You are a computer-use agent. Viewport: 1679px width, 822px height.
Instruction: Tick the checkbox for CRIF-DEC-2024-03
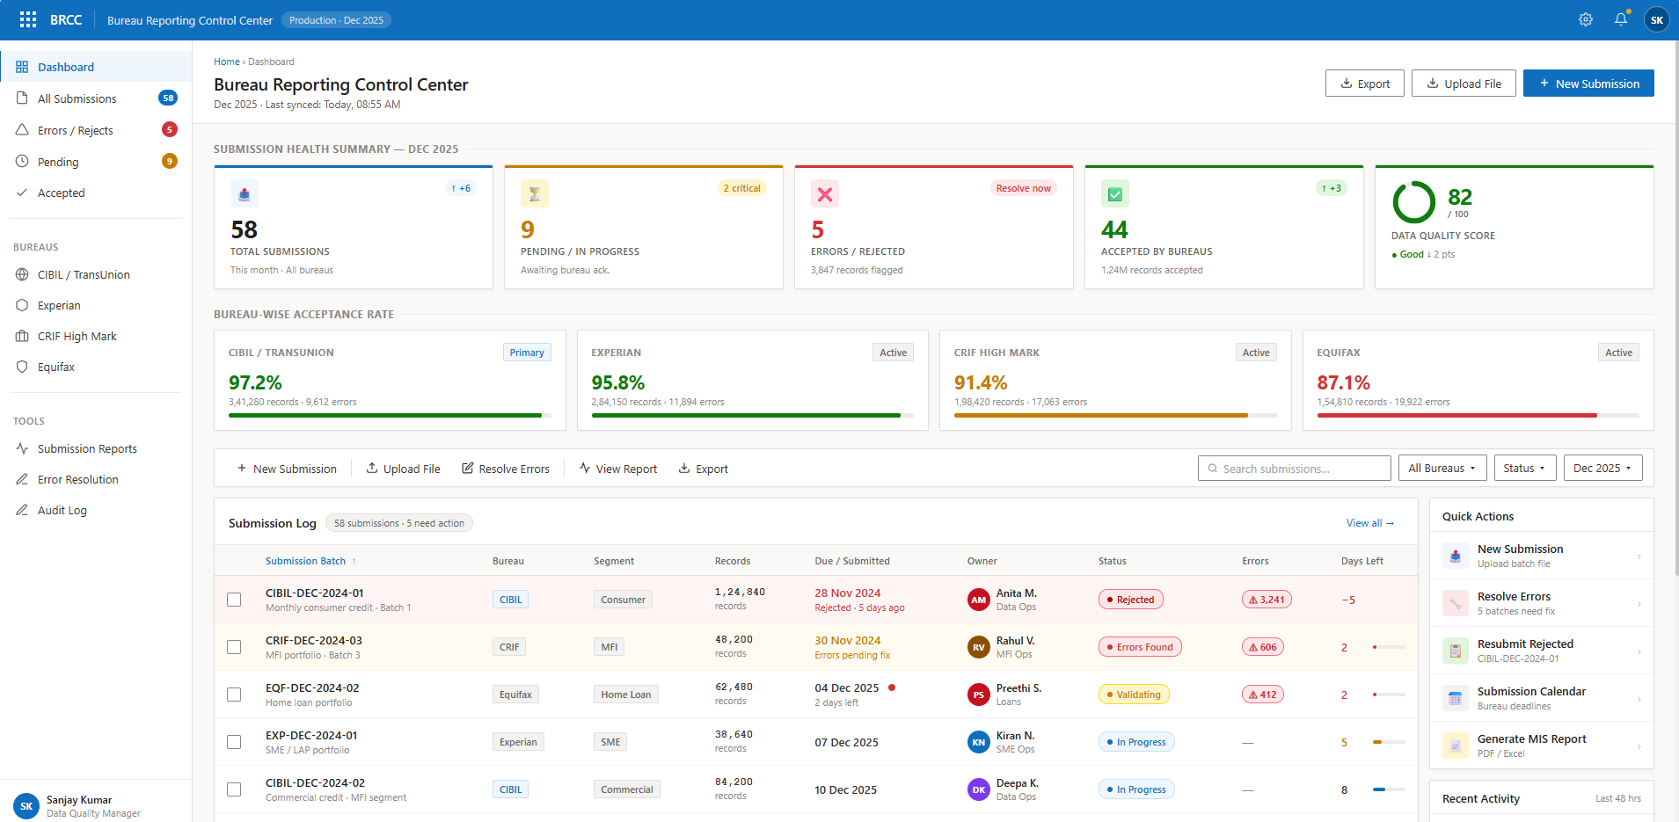click(234, 647)
